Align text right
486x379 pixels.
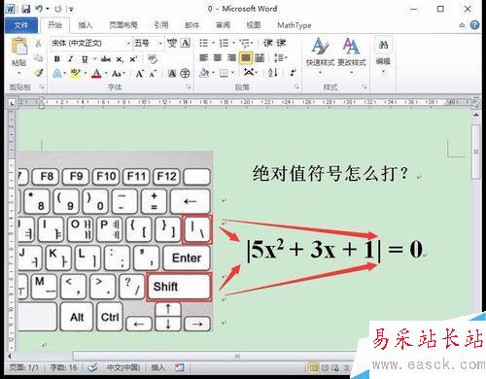pos(231,58)
